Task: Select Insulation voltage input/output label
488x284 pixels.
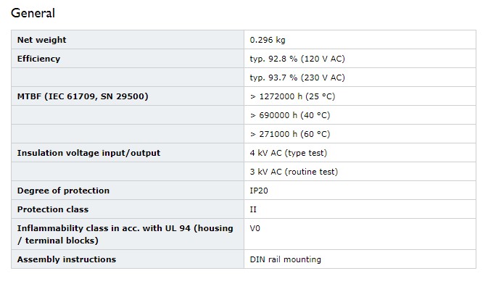Action: (x=88, y=153)
